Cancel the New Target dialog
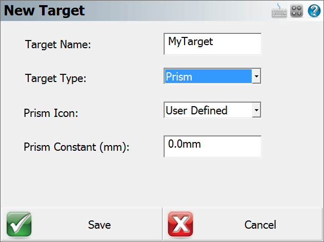 [x=242, y=225]
